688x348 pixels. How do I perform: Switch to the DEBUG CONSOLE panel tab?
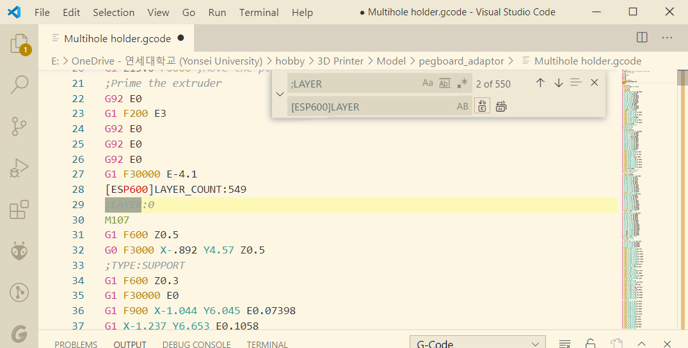click(x=196, y=344)
